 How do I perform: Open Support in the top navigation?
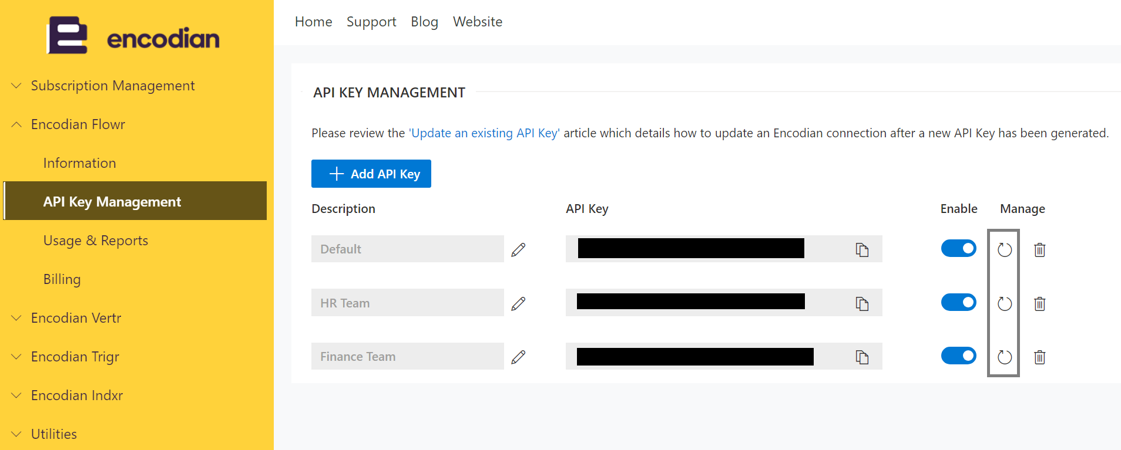tap(371, 22)
